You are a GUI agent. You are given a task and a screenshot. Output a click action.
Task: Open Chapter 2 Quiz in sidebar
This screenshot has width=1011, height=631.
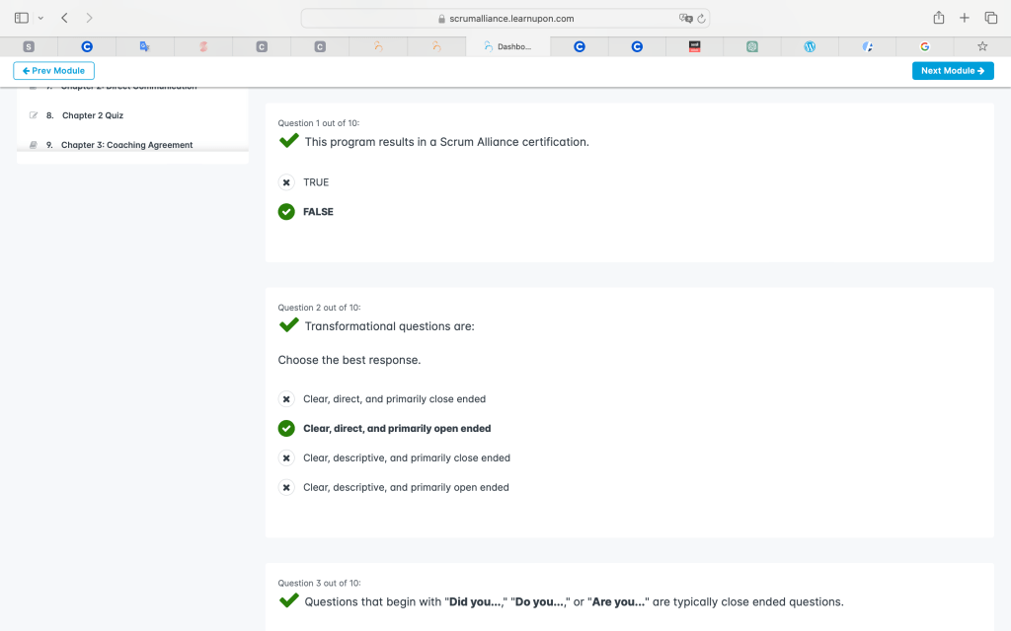pyautogui.click(x=92, y=115)
